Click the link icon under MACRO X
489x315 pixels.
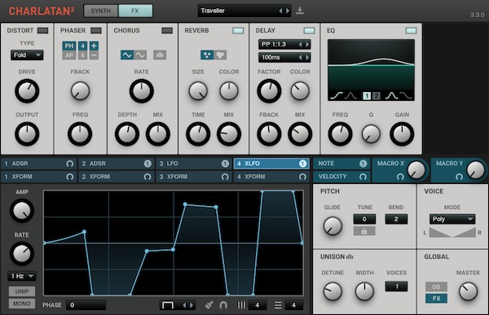click(400, 177)
